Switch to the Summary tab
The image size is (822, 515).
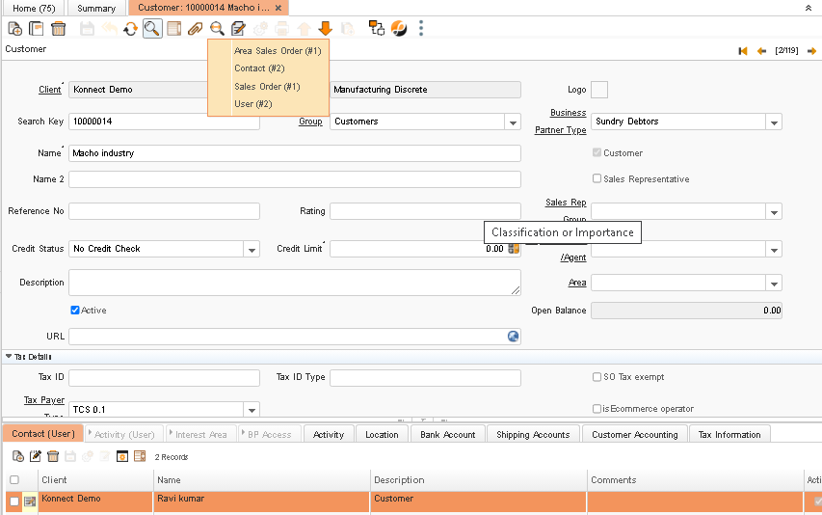point(96,8)
